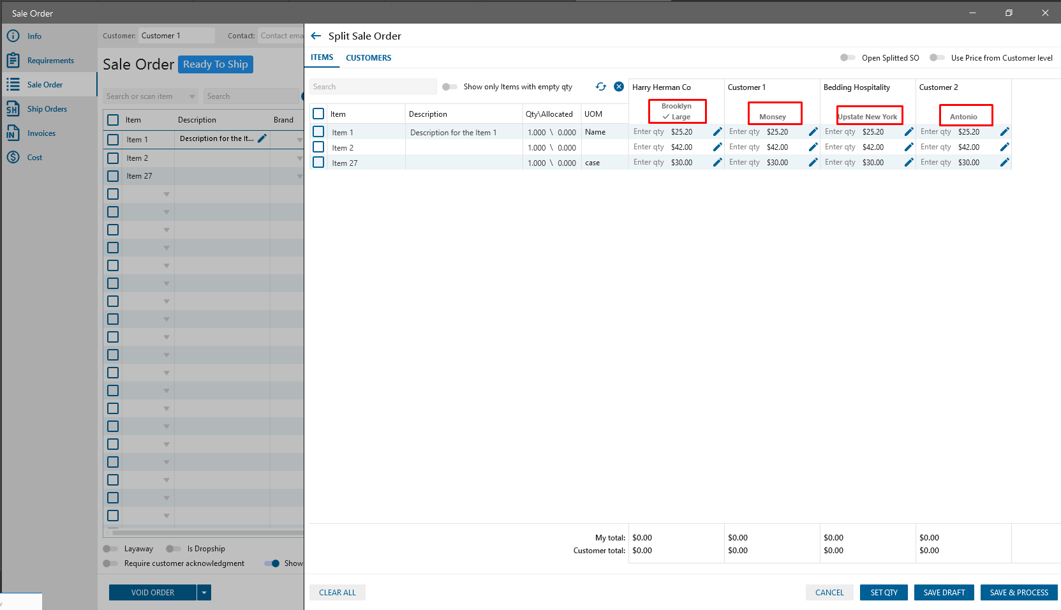Open the Requirements clipboard icon
The image size is (1061, 610).
(x=13, y=60)
